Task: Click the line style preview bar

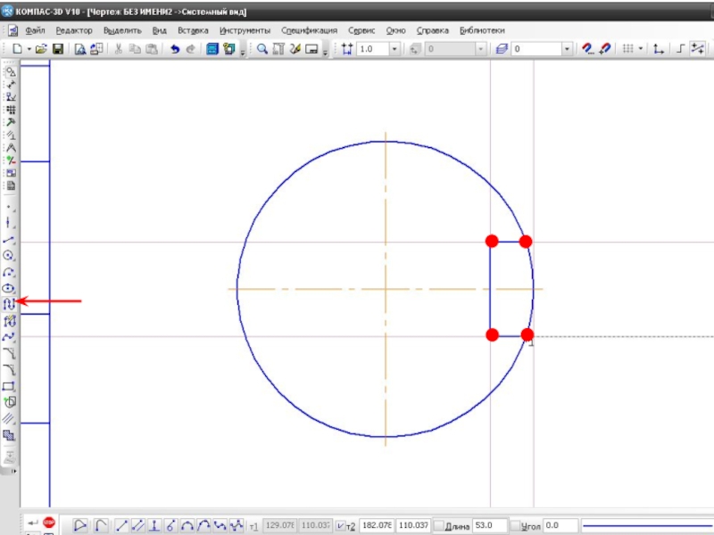Action: coord(647,526)
